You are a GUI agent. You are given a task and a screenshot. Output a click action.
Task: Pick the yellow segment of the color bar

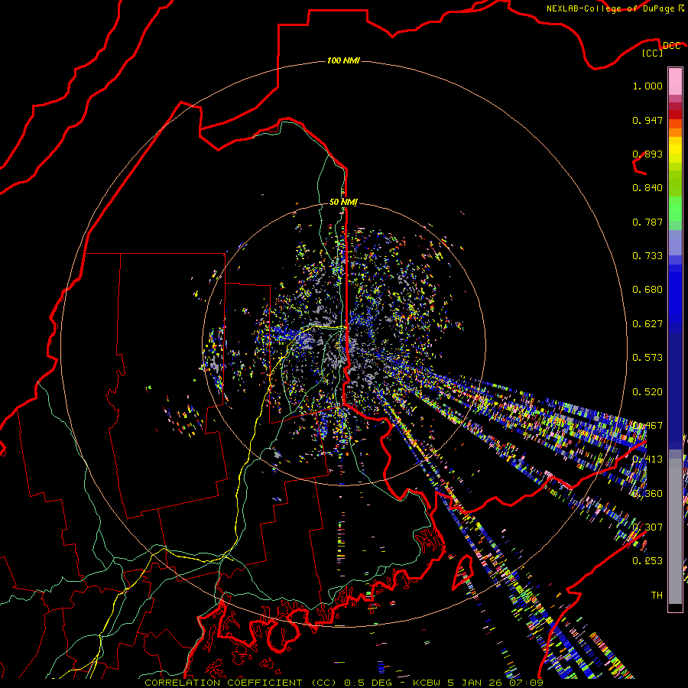click(x=675, y=150)
